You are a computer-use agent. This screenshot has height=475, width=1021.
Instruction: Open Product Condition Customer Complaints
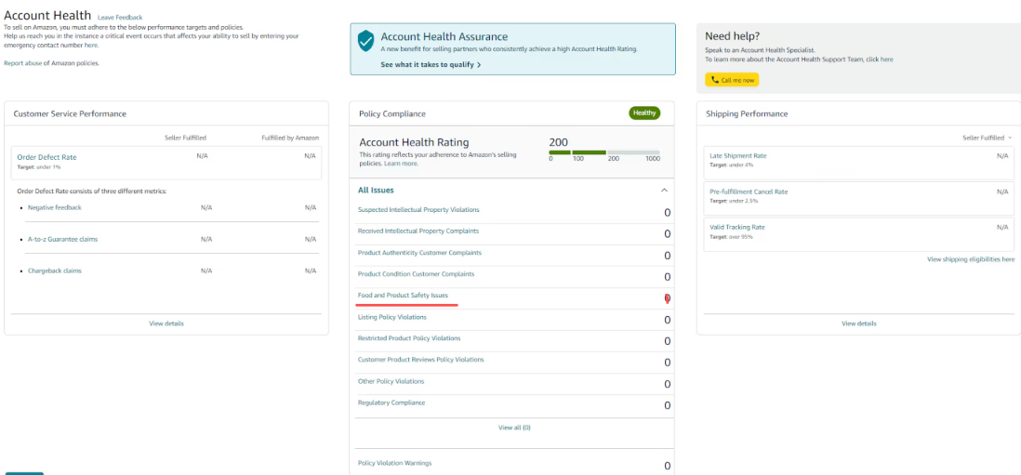click(416, 274)
